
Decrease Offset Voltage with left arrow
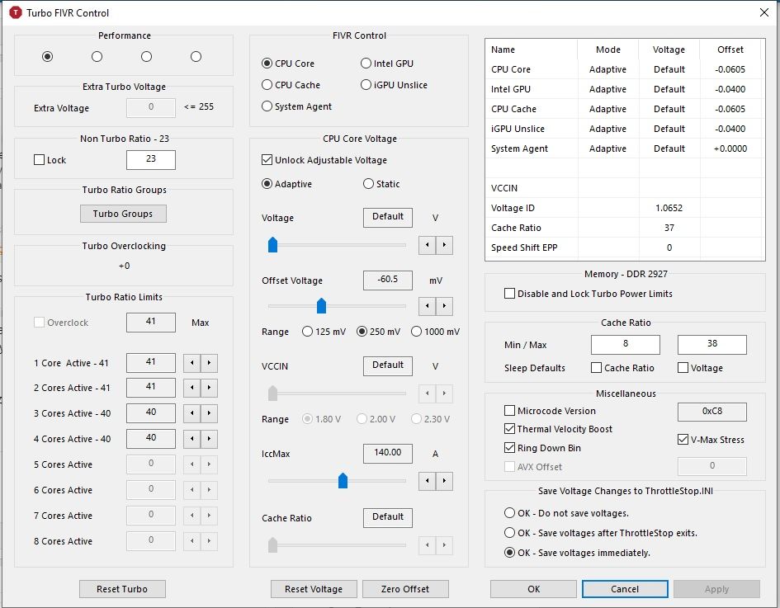click(x=428, y=306)
